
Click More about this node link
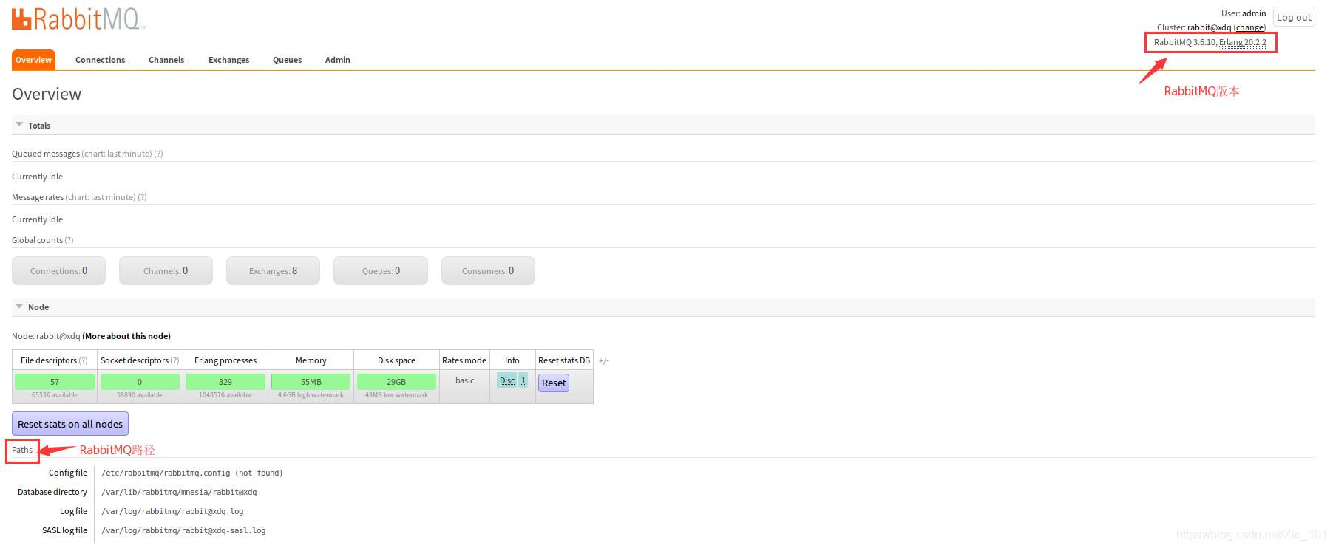126,336
